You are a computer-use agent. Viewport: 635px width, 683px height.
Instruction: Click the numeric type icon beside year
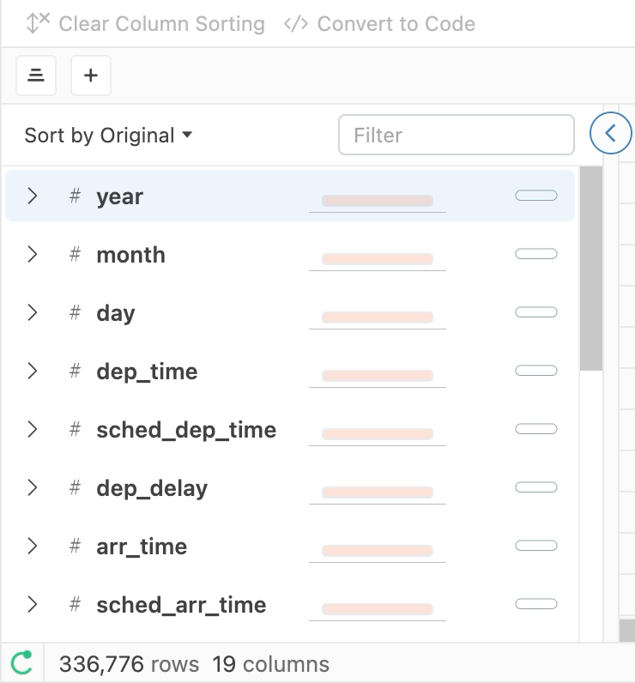coord(76,196)
